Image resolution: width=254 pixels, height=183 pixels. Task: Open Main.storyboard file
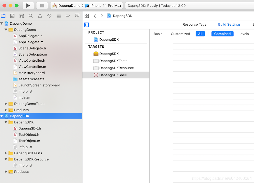(x=31, y=73)
